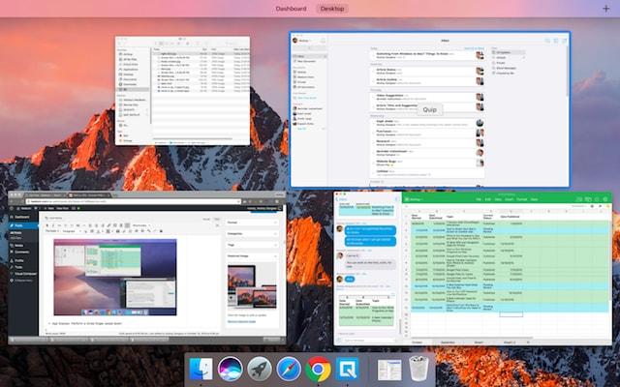Open the Article Status document in Quip inbox
620x387 pixels.
tap(387, 70)
